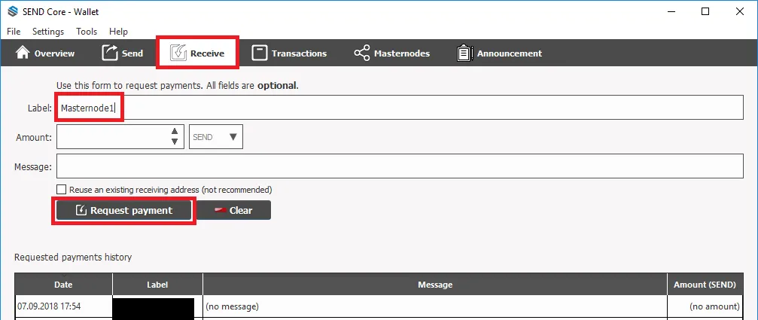
Task: Focus the Label field containing Masternode1
Action: pyautogui.click(x=400, y=108)
